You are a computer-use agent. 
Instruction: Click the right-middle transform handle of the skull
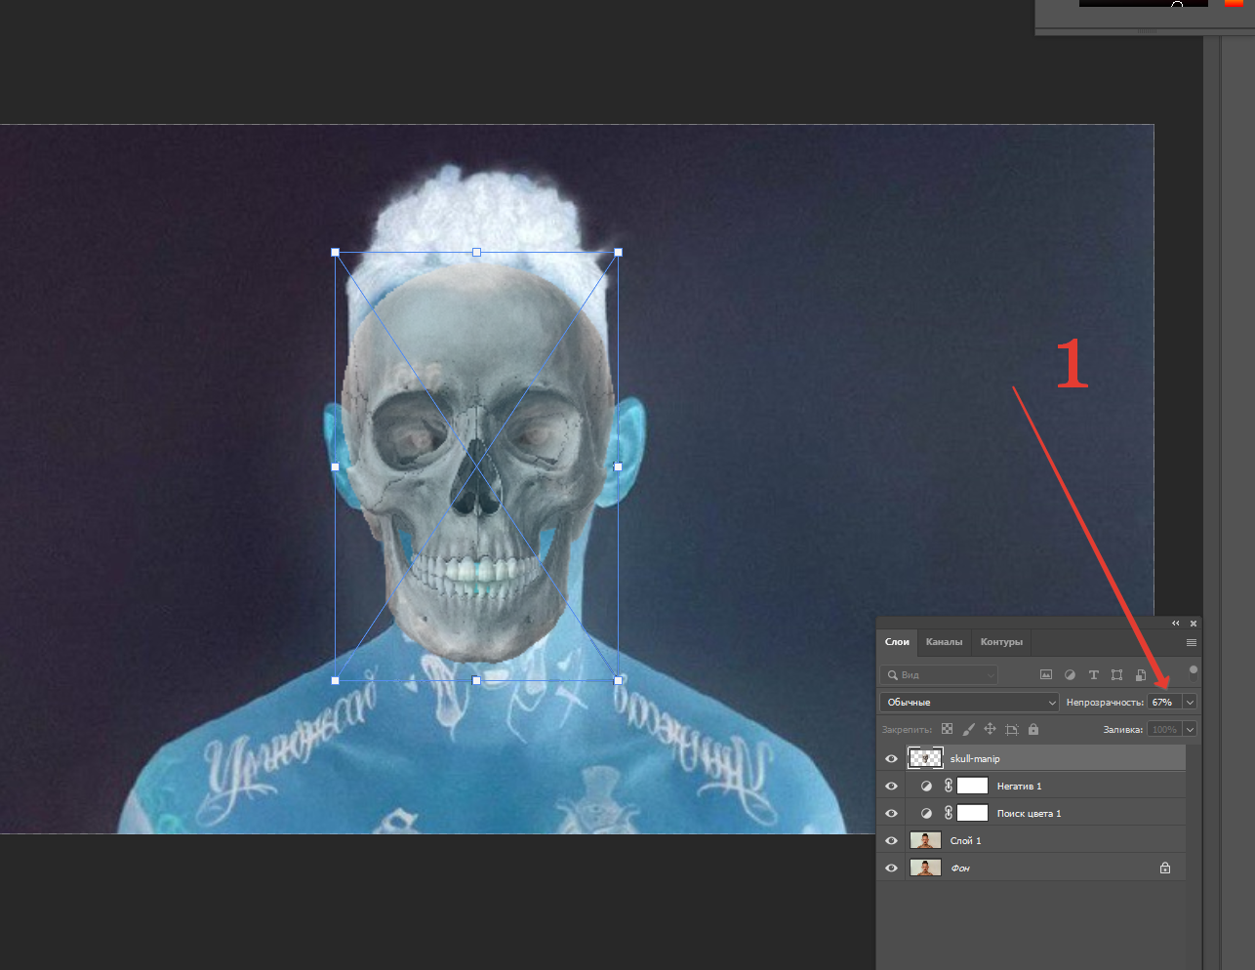(x=618, y=466)
